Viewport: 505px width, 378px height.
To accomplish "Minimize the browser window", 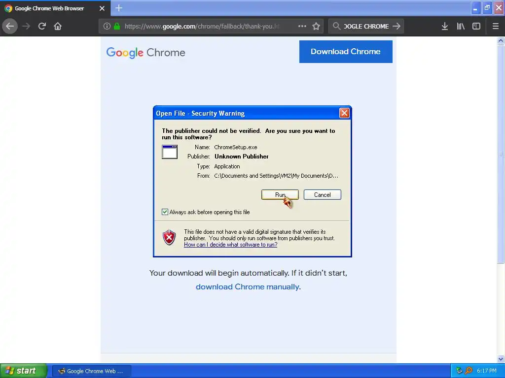I will (x=475, y=8).
